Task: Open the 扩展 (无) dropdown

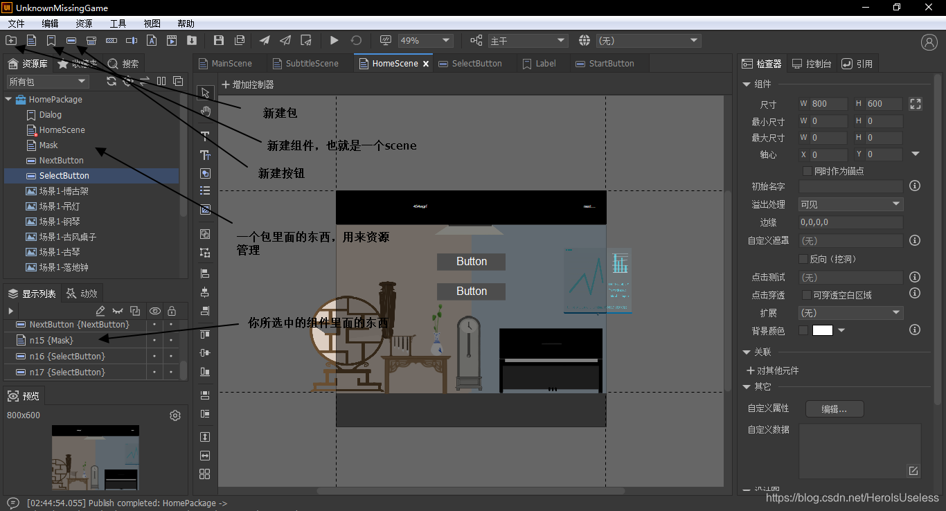Action: pos(850,313)
